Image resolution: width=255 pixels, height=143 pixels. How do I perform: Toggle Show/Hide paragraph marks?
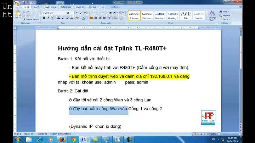tap(123, 13)
